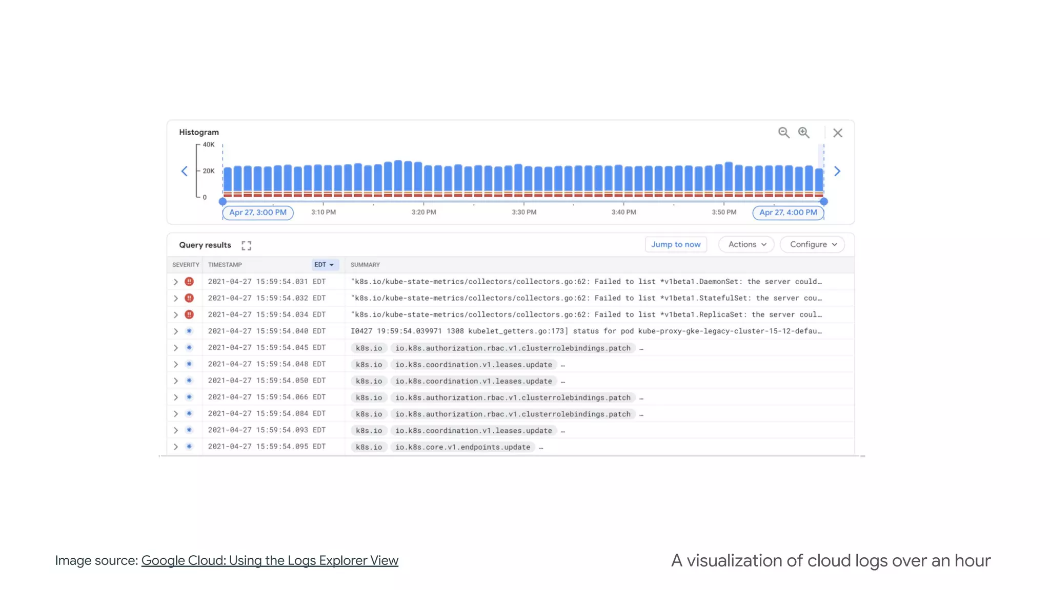Click clusterrolebindings.patch chip at 15:59:54.084
This screenshot has height=590, width=1050.
513,414
